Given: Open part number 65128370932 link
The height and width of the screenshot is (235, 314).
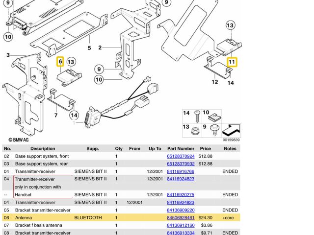Looking at the screenshot, I should [181, 164].
